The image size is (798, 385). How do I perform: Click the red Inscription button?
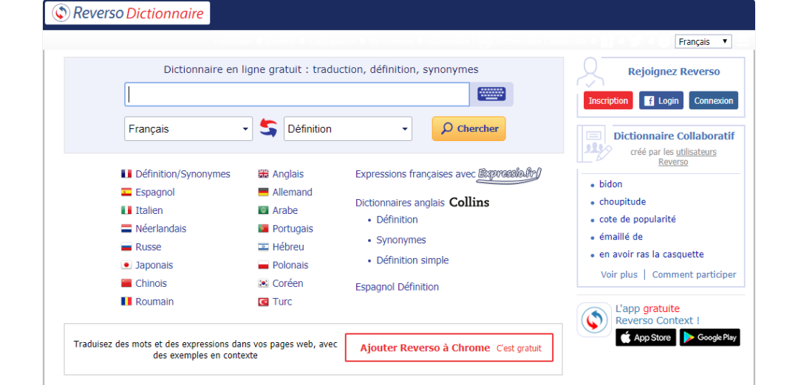coord(608,100)
